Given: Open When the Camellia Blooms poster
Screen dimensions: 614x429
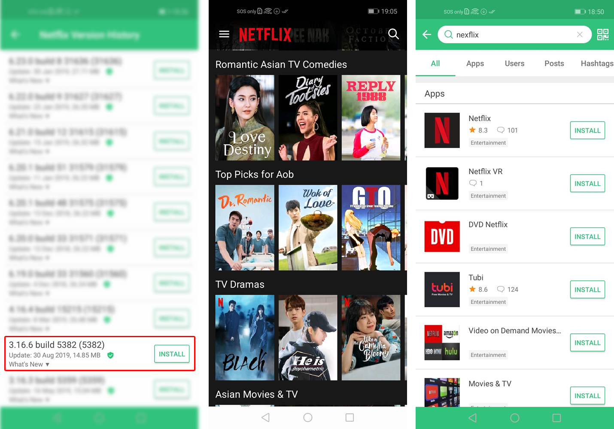Looking at the screenshot, I should tap(371, 338).
